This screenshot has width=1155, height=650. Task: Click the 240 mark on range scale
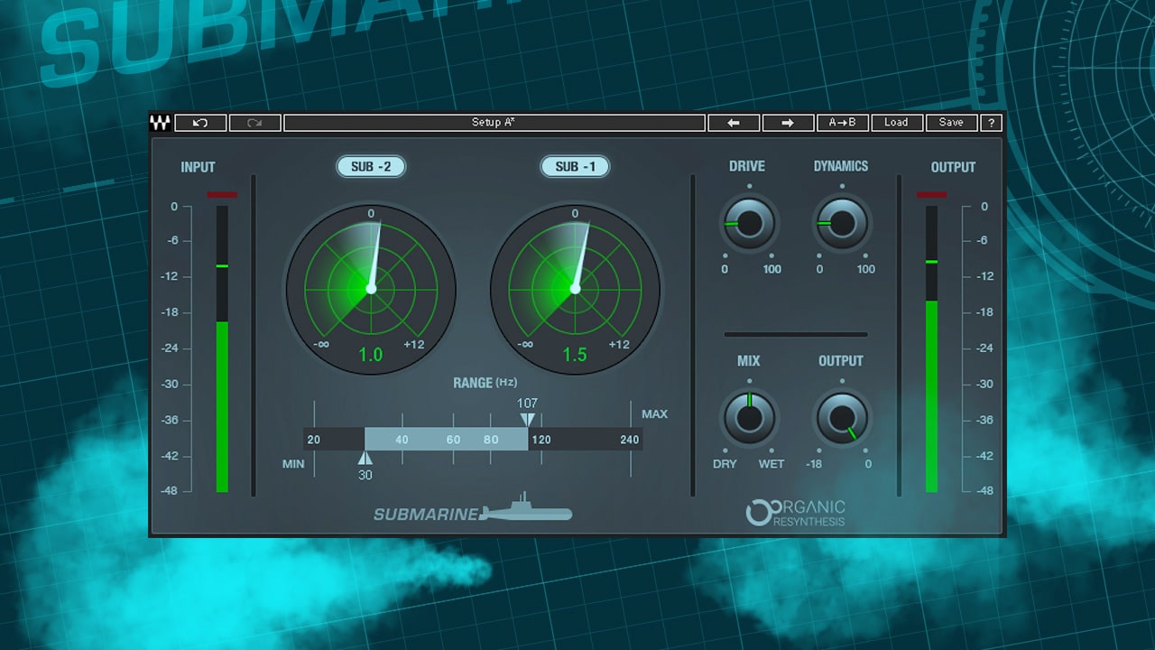pyautogui.click(x=630, y=440)
